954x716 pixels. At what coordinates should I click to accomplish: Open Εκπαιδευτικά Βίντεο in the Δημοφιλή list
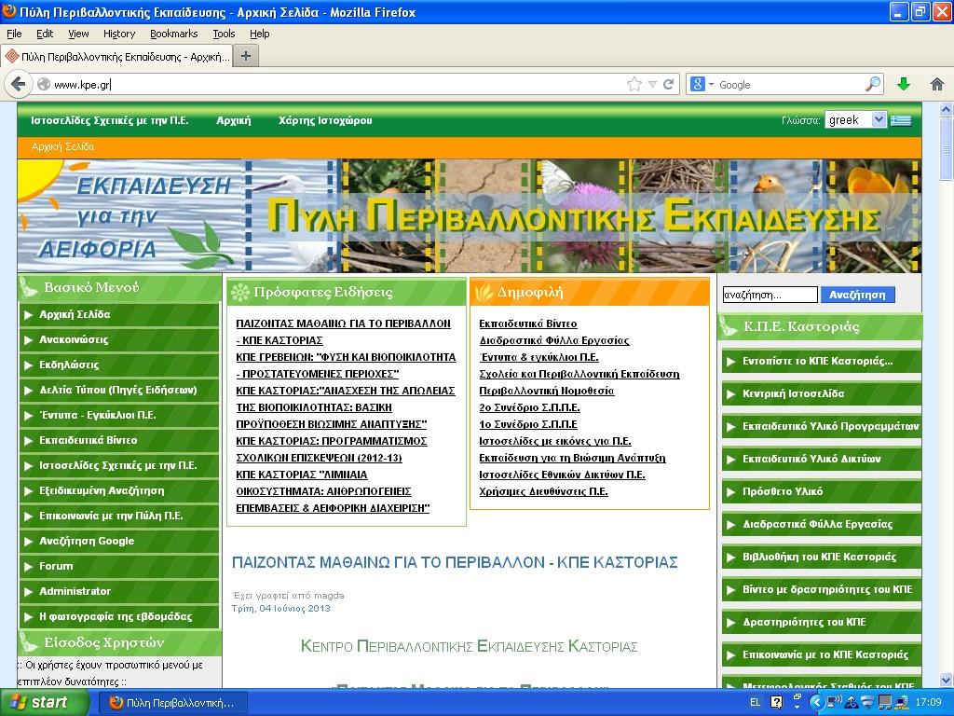pos(528,324)
